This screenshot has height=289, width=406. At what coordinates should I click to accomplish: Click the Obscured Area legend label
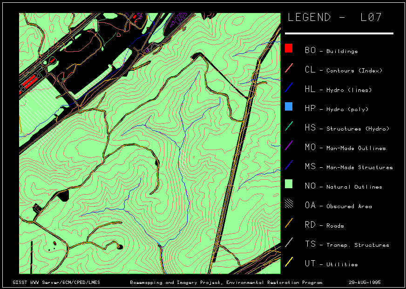coord(349,207)
